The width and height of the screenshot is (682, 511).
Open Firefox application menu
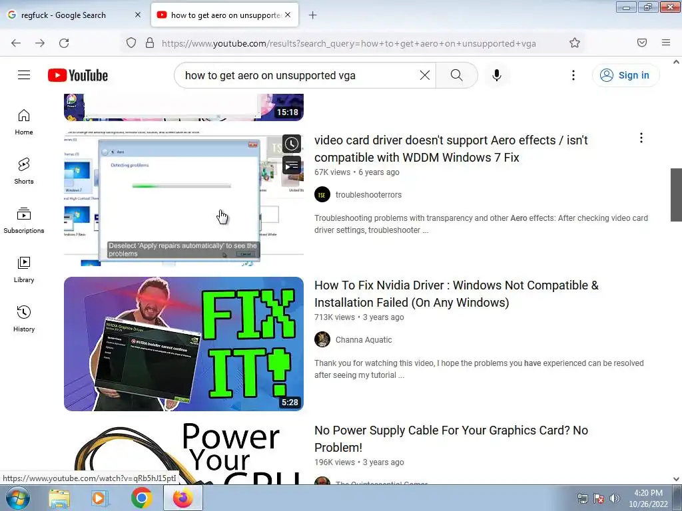(x=666, y=43)
